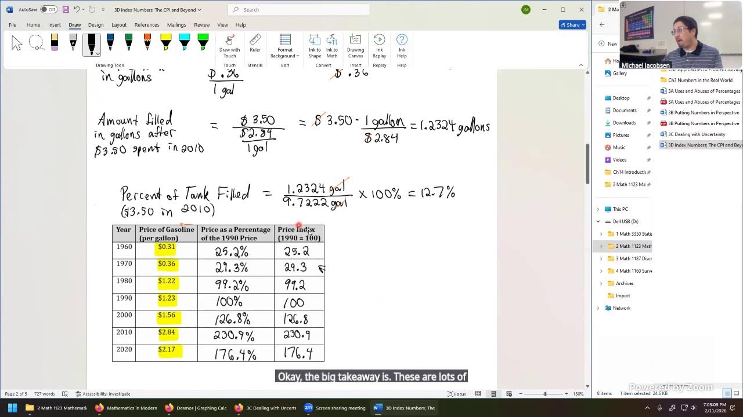
Task: Convert drawing with Ink to Shape
Action: click(x=315, y=46)
